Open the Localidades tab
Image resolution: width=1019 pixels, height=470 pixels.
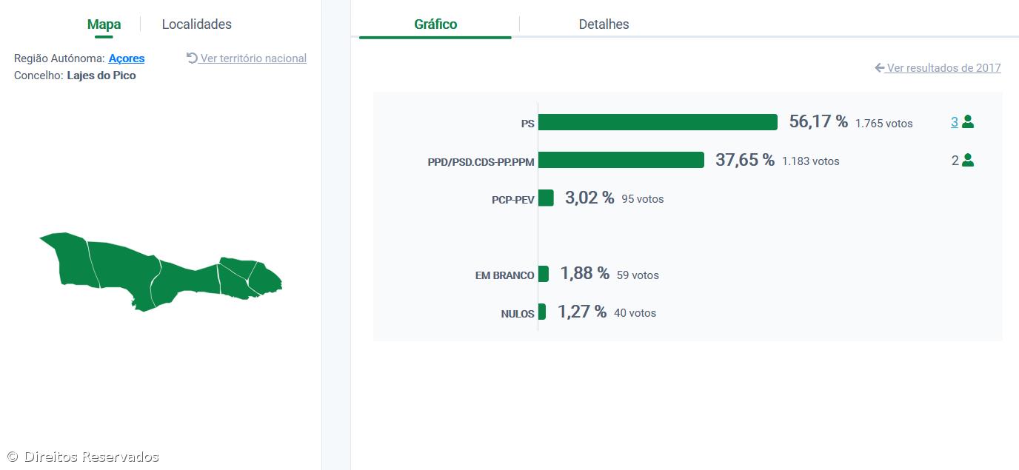(x=196, y=24)
